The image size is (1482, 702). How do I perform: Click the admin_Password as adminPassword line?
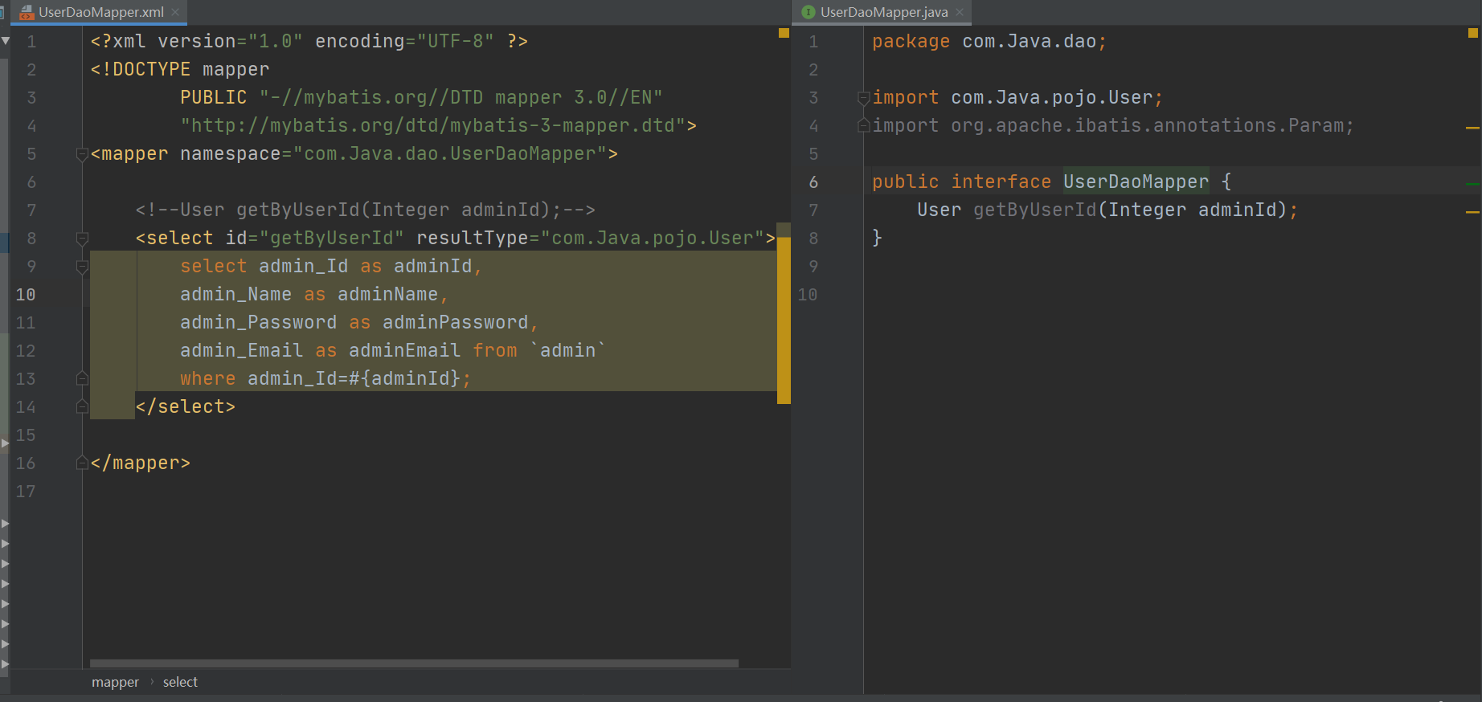tap(359, 322)
